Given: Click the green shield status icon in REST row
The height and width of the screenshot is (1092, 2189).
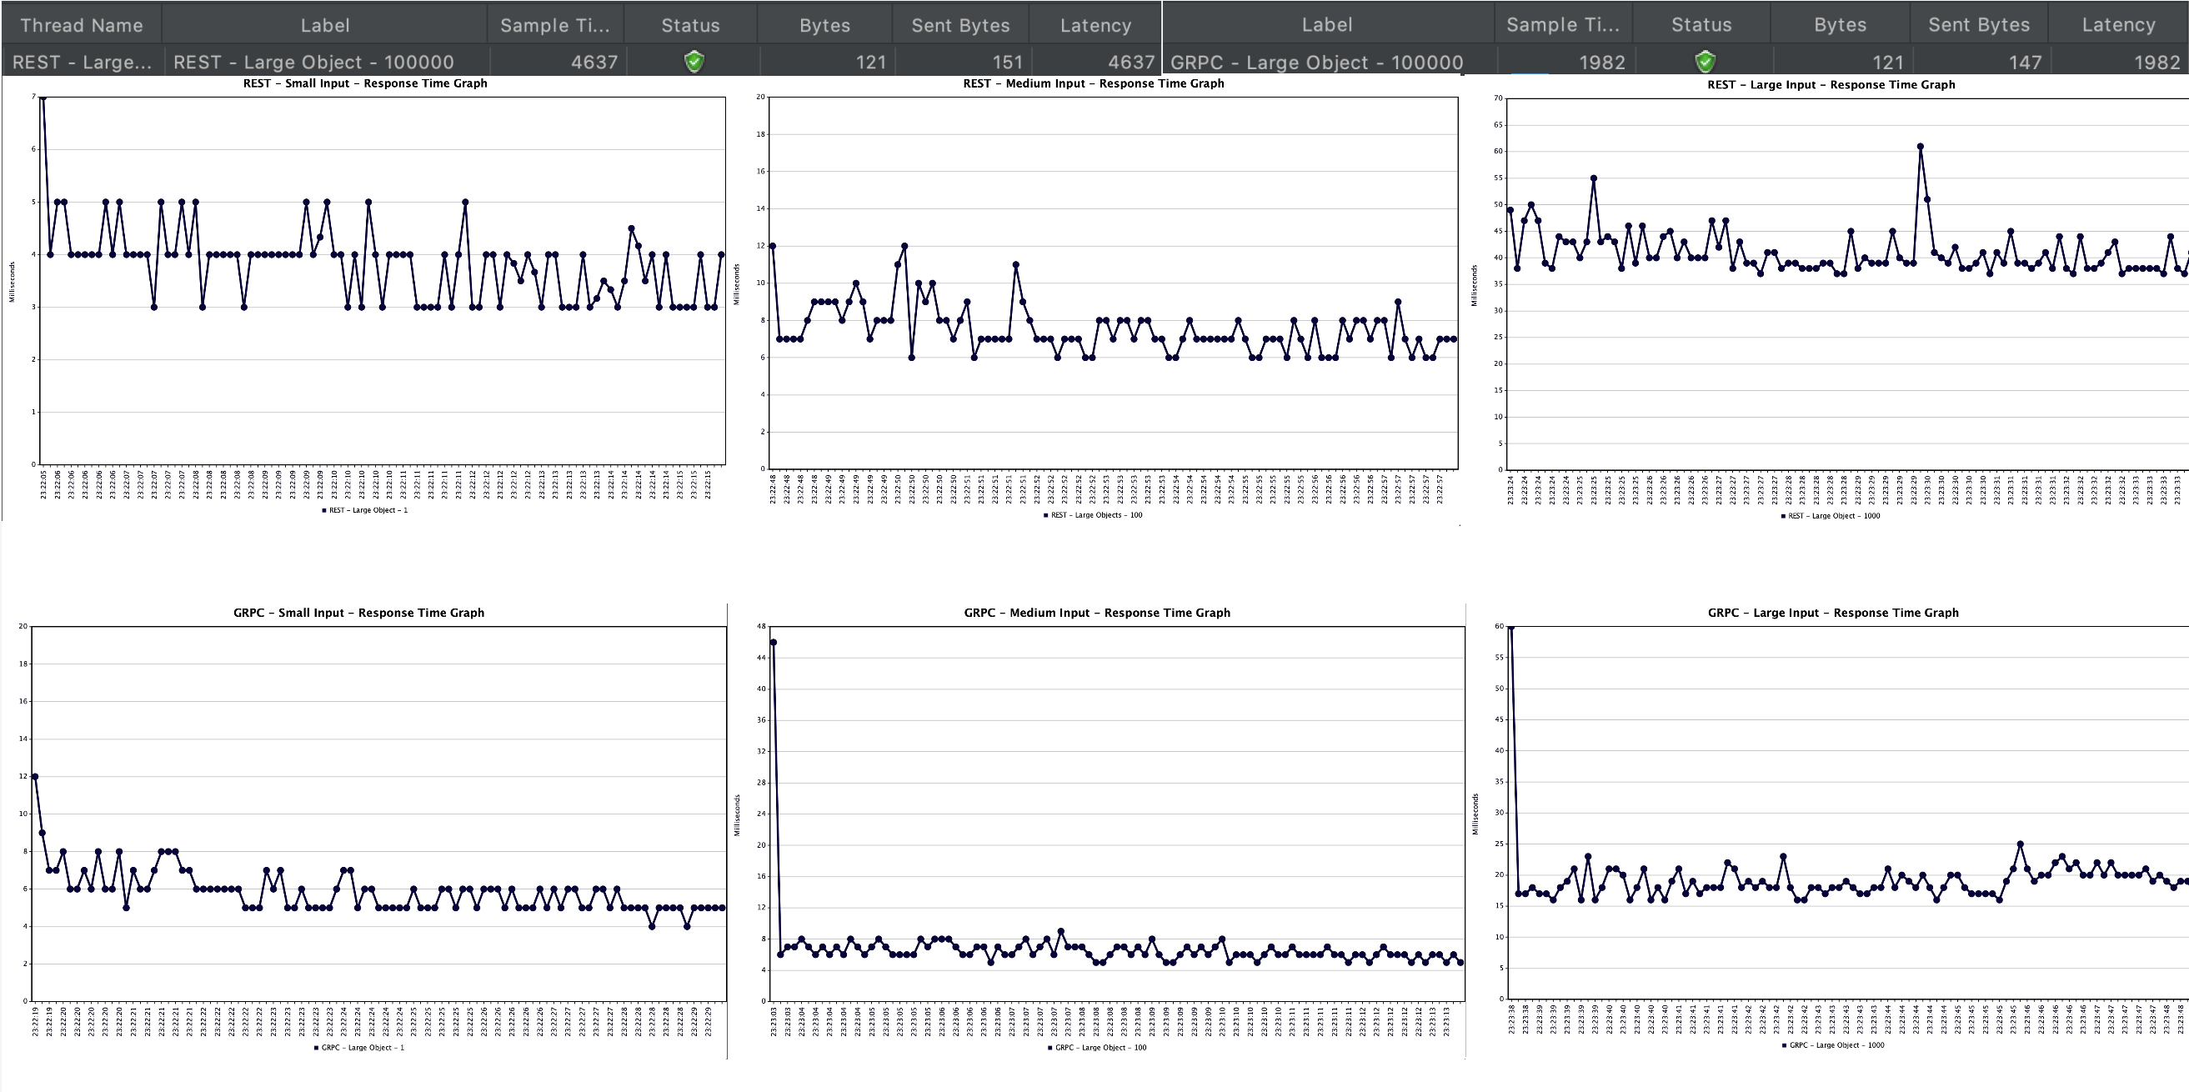Looking at the screenshot, I should 694,61.
